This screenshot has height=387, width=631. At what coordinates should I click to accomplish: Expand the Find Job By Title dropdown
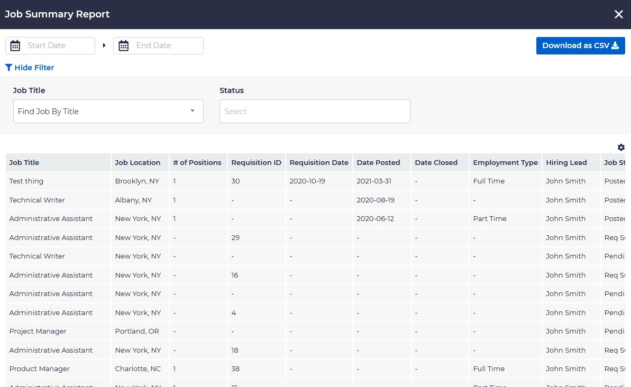click(108, 112)
